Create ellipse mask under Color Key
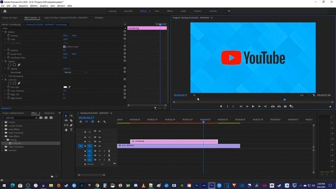 9,83
